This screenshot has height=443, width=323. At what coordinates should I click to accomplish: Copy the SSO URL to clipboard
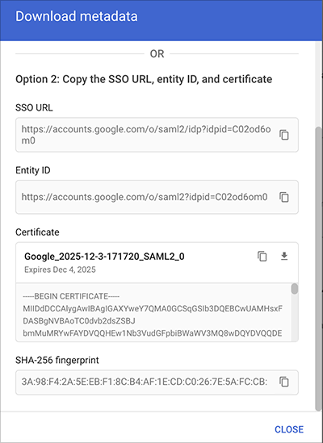284,135
